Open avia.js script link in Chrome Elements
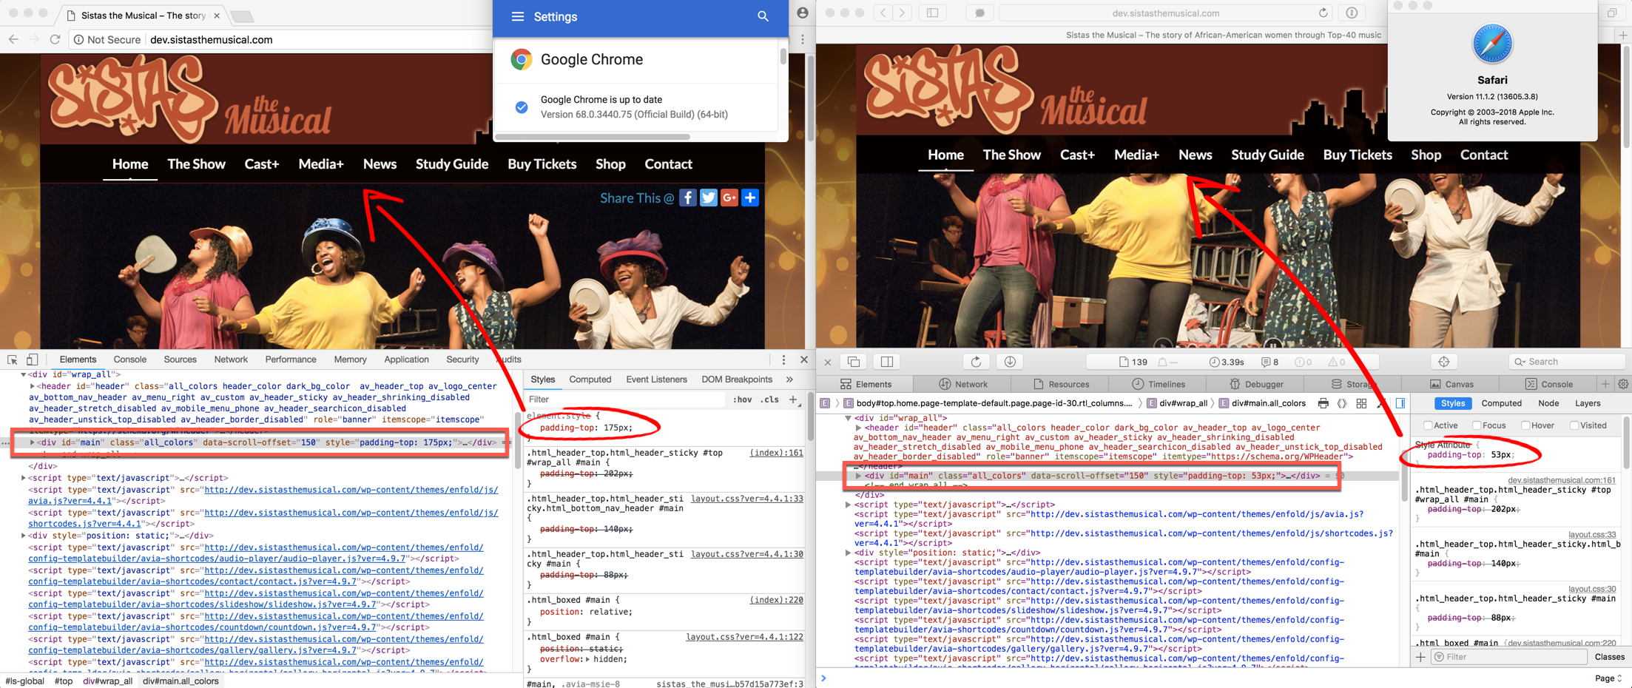The height and width of the screenshot is (688, 1632). click(x=263, y=495)
